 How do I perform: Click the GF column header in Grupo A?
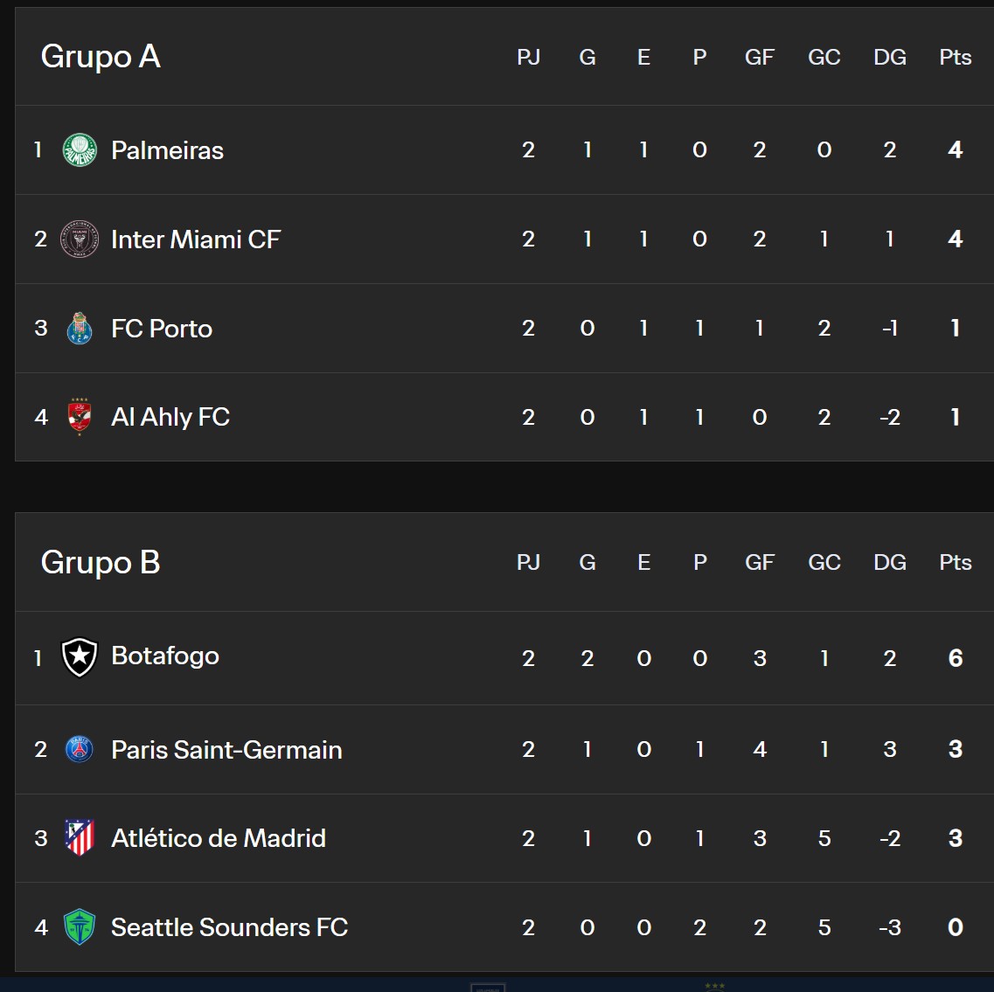pos(760,57)
